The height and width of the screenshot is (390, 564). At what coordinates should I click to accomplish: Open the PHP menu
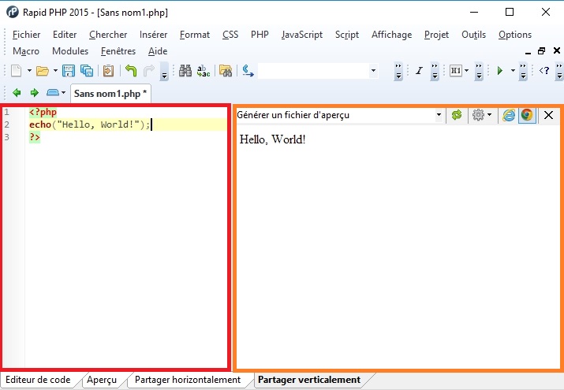[x=260, y=35]
